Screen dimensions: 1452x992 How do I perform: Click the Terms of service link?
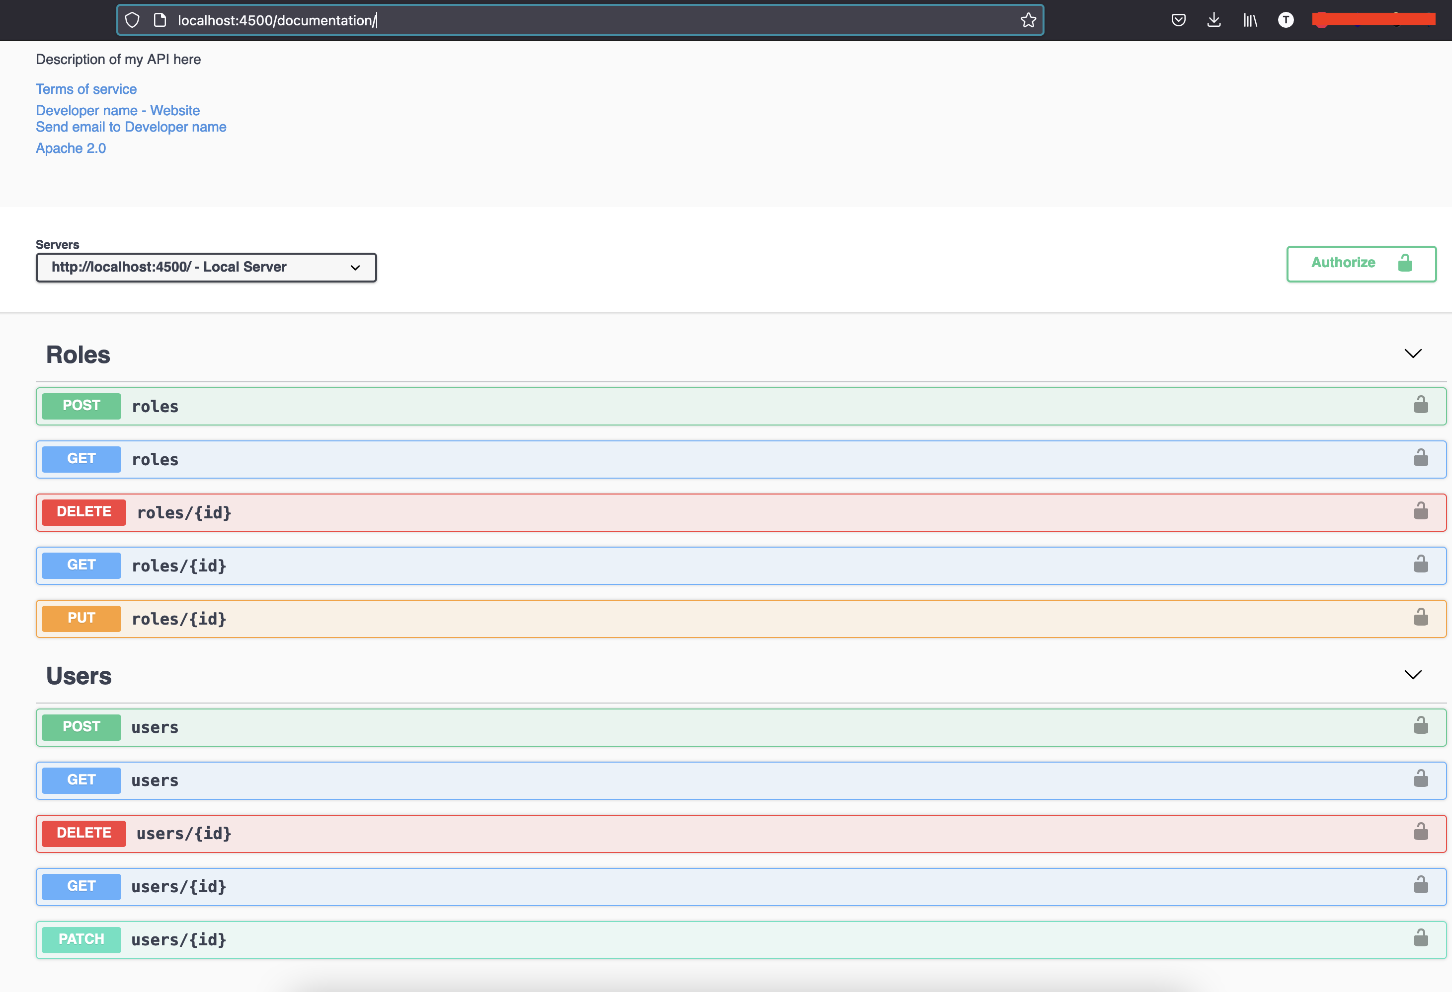[x=86, y=88]
